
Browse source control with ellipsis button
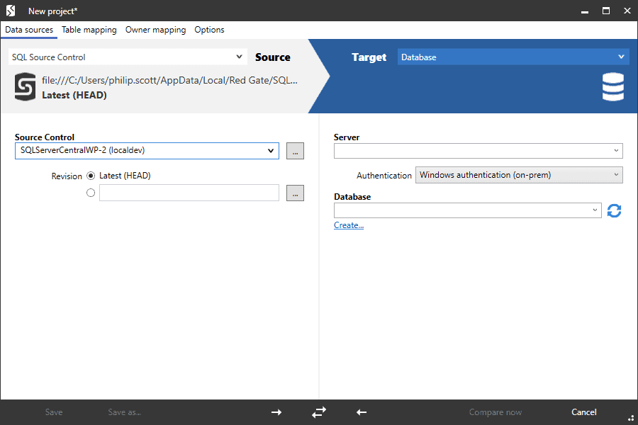(295, 151)
